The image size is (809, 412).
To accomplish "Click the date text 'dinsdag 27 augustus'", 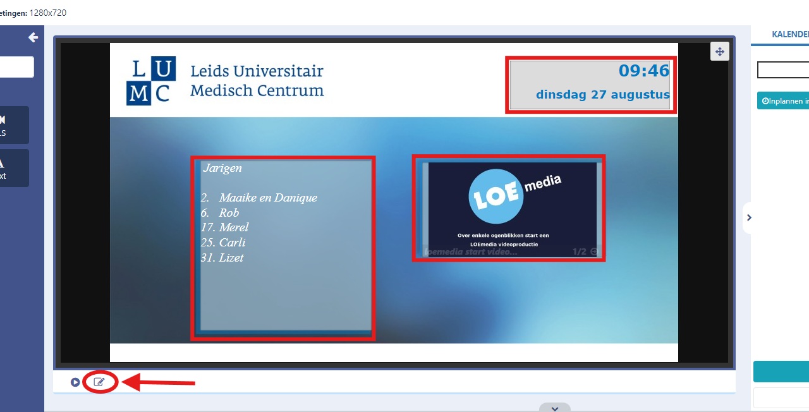I will coord(602,95).
